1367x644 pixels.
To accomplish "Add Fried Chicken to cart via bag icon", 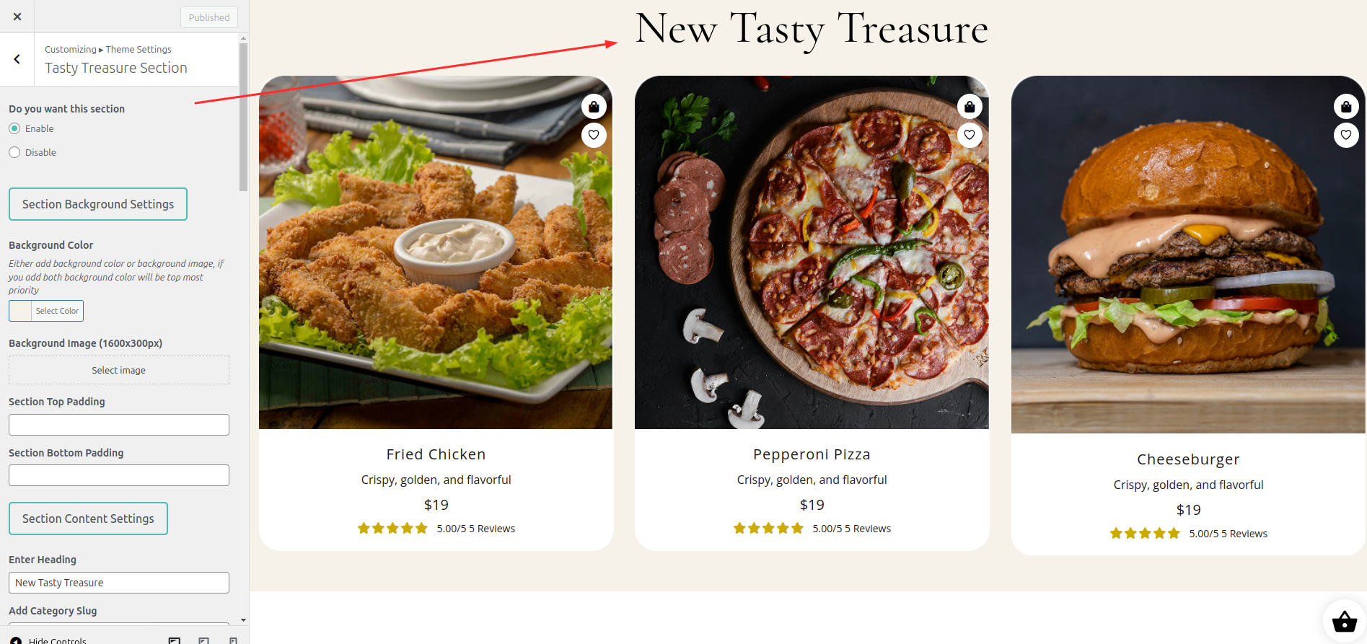I will [x=594, y=107].
